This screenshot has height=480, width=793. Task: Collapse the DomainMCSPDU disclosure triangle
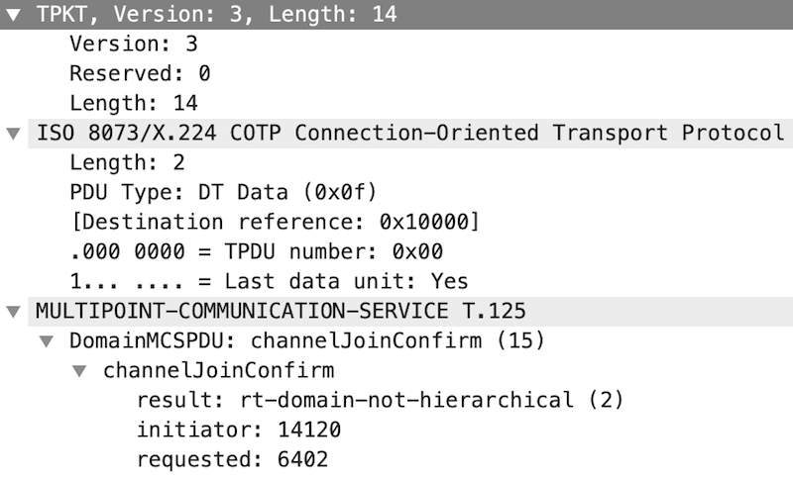click(x=46, y=341)
